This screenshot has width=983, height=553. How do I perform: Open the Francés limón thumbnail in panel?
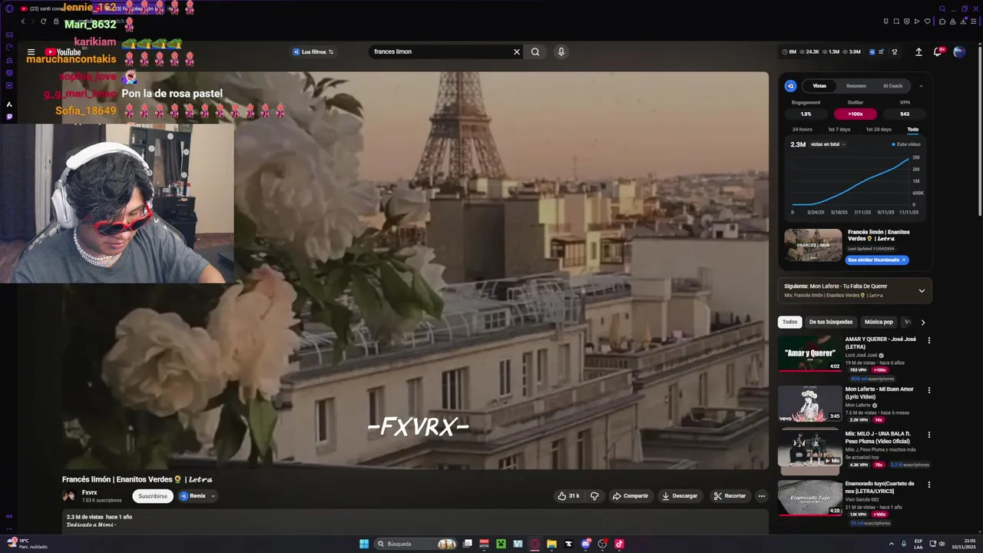813,246
